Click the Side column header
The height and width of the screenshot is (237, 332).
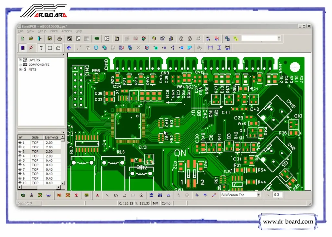tap(35, 137)
